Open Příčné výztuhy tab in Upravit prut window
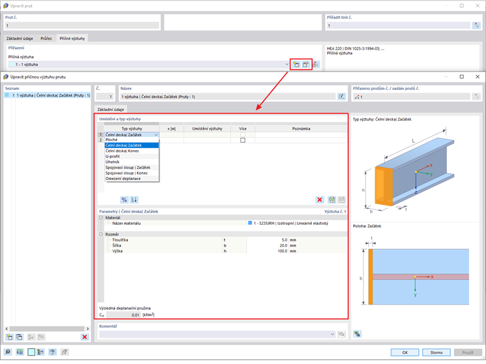Screen dimensions: 486x364 (x=72, y=38)
